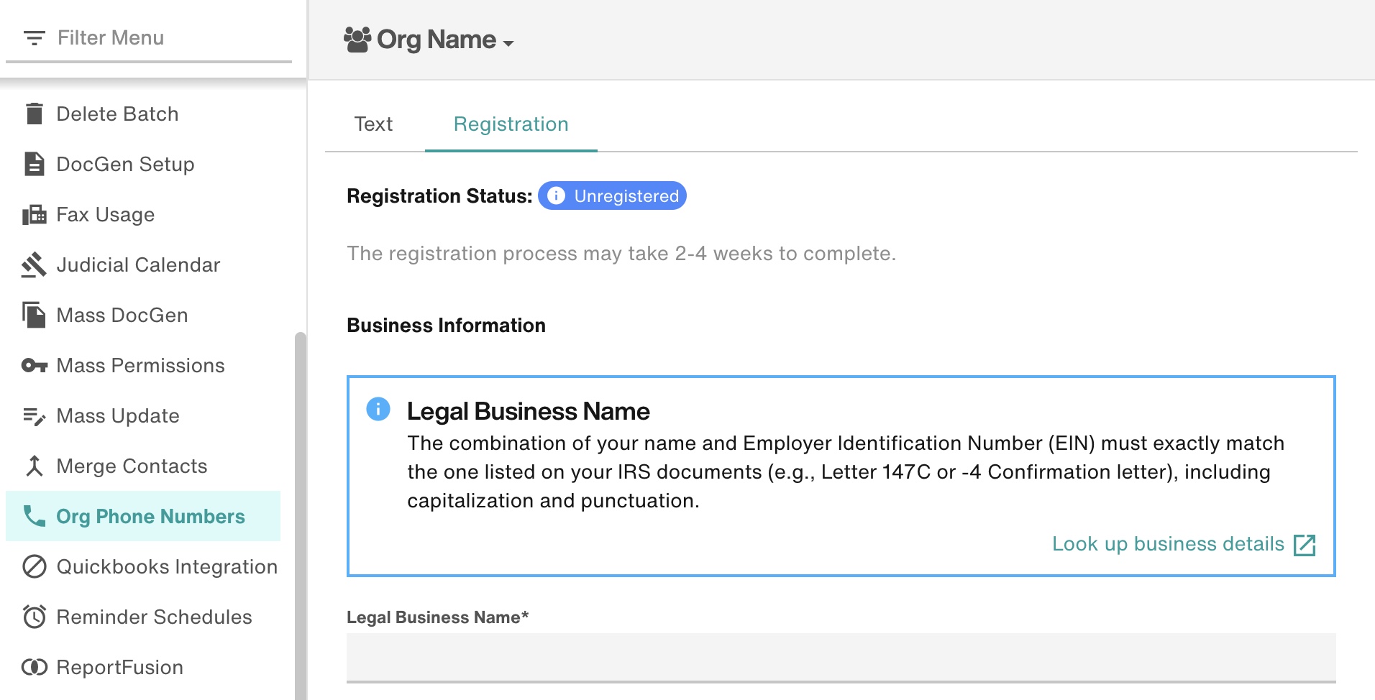Open the Org Name dropdown
Image resolution: width=1375 pixels, height=700 pixels.
point(509,42)
